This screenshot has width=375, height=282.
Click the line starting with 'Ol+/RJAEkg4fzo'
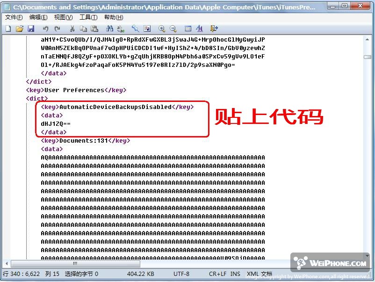click(138, 65)
